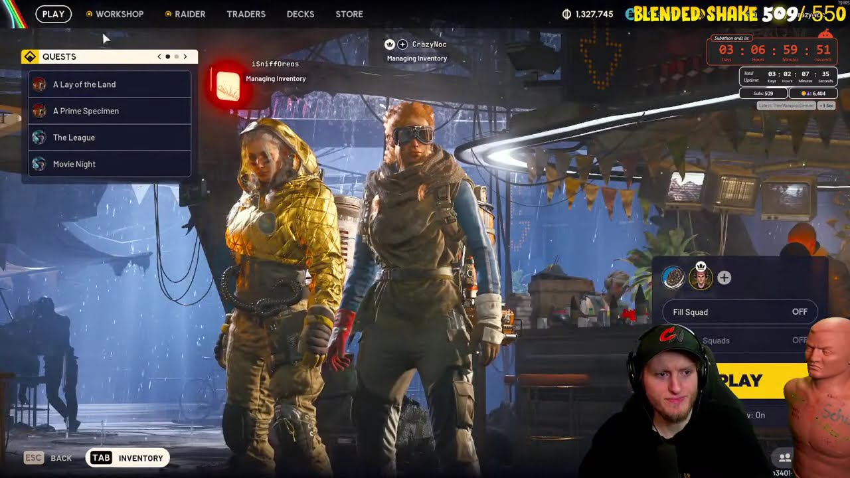Click the crown leader icon beside CrazyNoc

click(x=390, y=44)
